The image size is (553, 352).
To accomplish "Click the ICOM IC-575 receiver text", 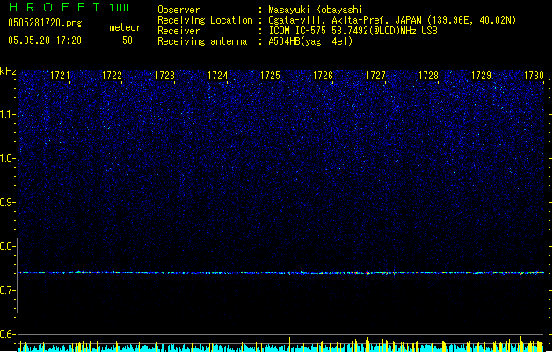I will click(353, 31).
